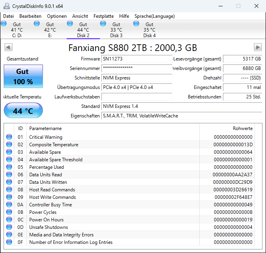Click status orb beside Critical Warning
Screen dimensions: 266x253
[9, 137]
